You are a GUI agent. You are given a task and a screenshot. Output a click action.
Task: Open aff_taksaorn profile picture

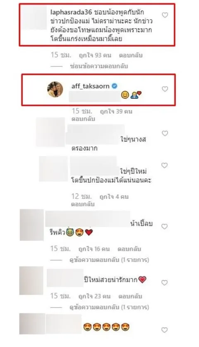[x=55, y=89]
